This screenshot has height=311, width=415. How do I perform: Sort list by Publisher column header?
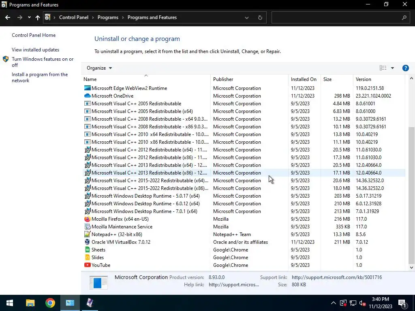[x=249, y=79]
